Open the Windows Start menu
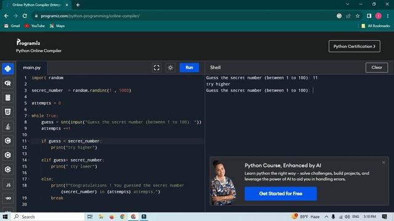 coord(5,217)
